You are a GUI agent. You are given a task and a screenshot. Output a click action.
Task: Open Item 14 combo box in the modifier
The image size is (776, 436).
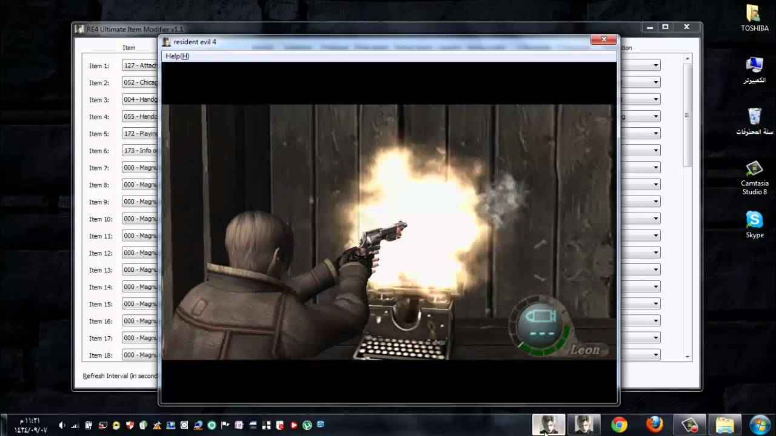(x=140, y=286)
